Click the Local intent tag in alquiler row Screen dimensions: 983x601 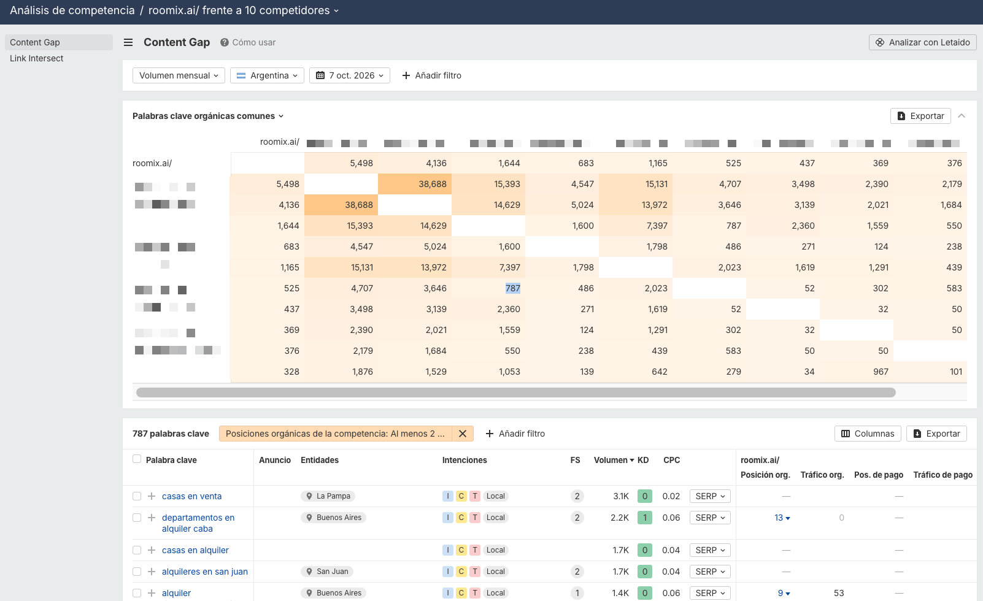[496, 593]
